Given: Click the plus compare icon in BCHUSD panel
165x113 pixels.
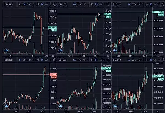Looking at the screenshot, I should (x=55, y=60).
